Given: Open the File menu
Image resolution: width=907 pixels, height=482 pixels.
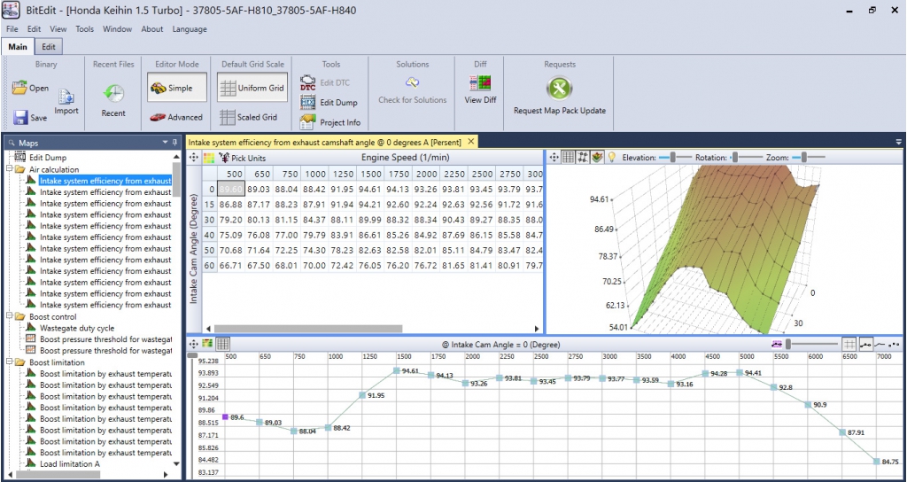Looking at the screenshot, I should click(12, 29).
